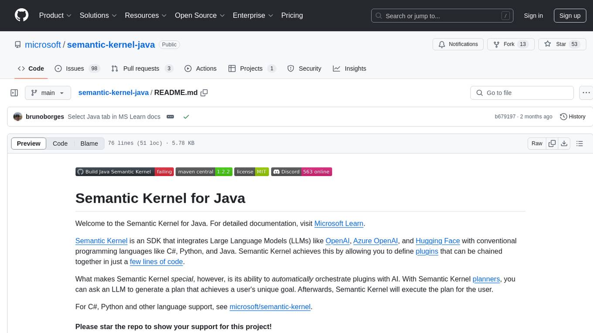
Task: Expand the Product menu
Action: click(55, 15)
